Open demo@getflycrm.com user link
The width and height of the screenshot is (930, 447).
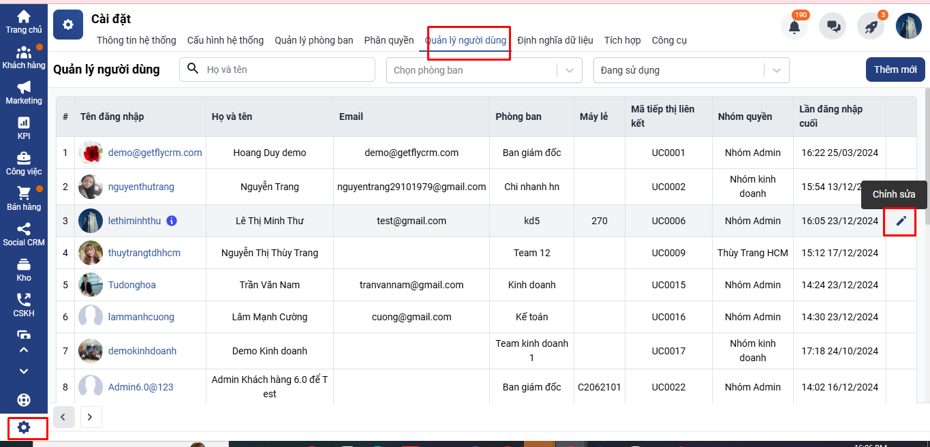[x=155, y=153]
